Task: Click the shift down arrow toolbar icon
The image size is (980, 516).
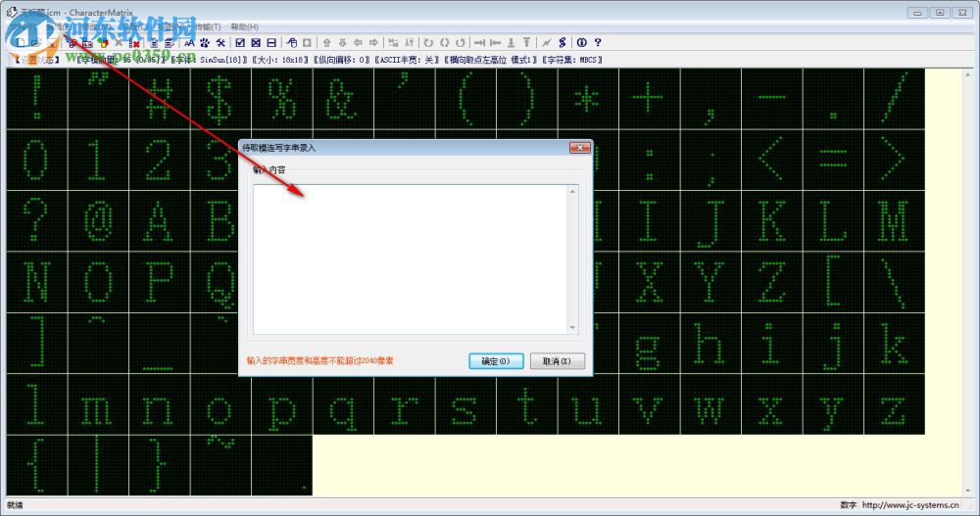Action: pyautogui.click(x=342, y=42)
